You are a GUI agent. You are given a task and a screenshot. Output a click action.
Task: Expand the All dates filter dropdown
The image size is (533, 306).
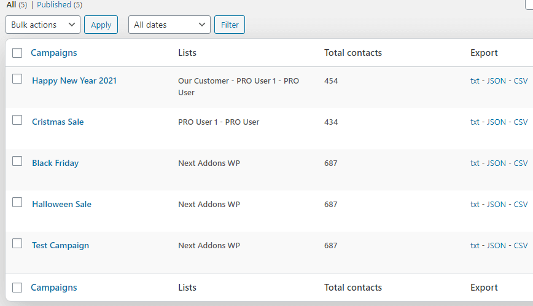tap(169, 25)
